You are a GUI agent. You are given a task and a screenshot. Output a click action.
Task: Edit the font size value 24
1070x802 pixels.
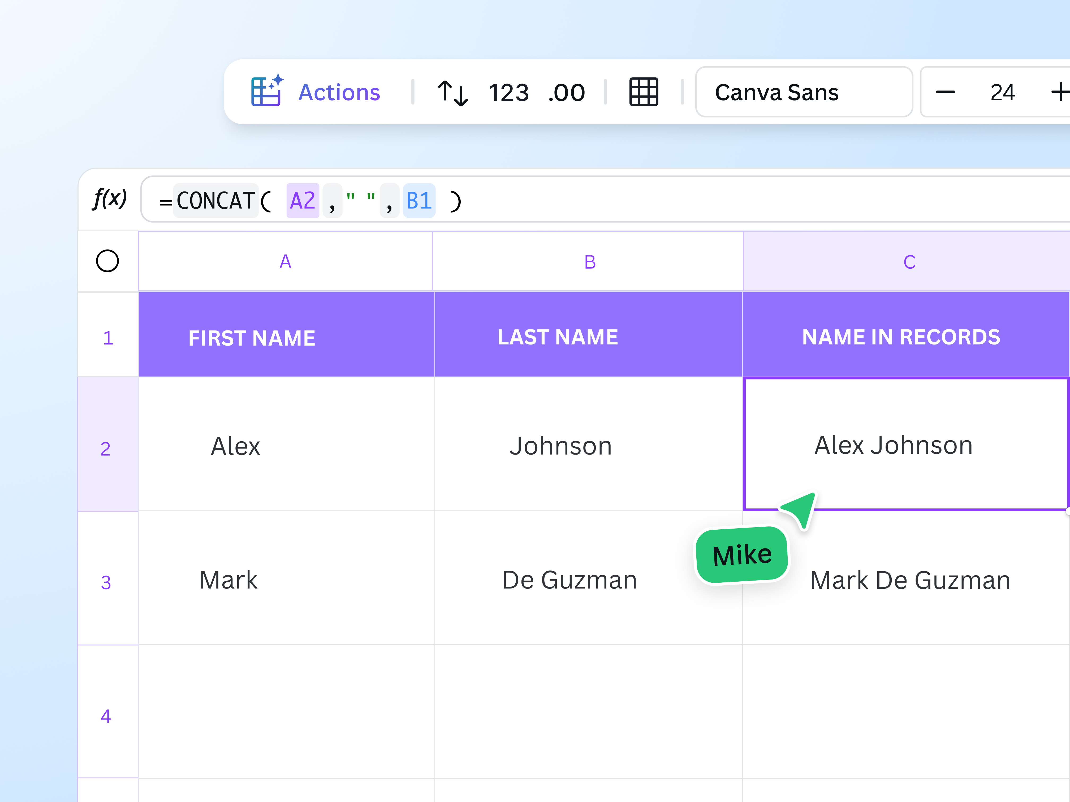point(1002,92)
